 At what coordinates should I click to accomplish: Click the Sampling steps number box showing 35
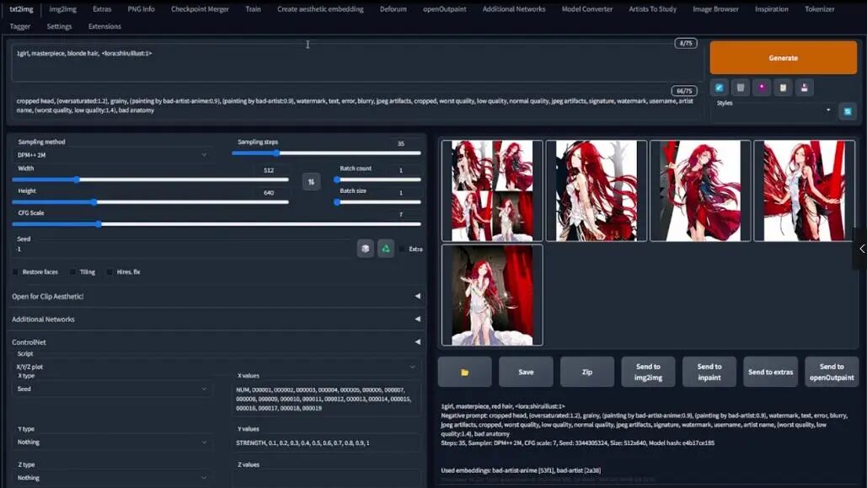tap(401, 143)
